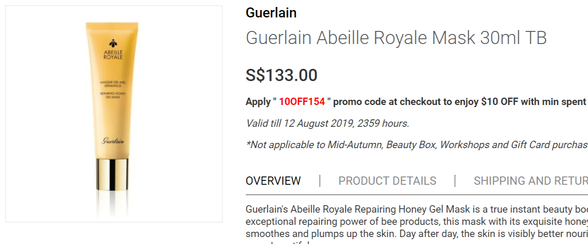Click the Valid till 12 August 2019 note
This screenshot has width=588, height=244.
coord(327,123)
